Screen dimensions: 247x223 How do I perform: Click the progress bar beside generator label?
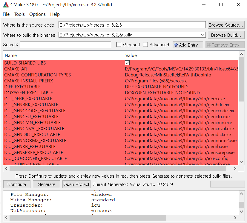click(227, 184)
